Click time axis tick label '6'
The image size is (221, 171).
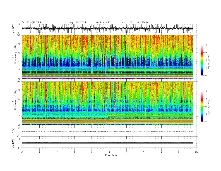point(126,152)
